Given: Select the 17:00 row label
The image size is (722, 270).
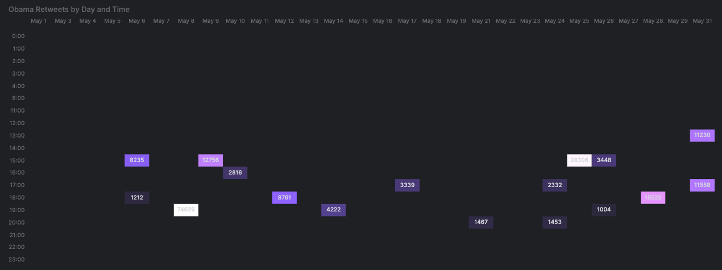Looking at the screenshot, I should coord(18,185).
